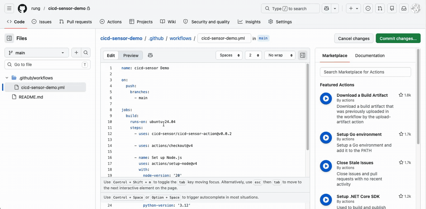426x209 pixels.
Task: Click the cicd-sensor-demo breadcrumb link
Action: point(121,38)
